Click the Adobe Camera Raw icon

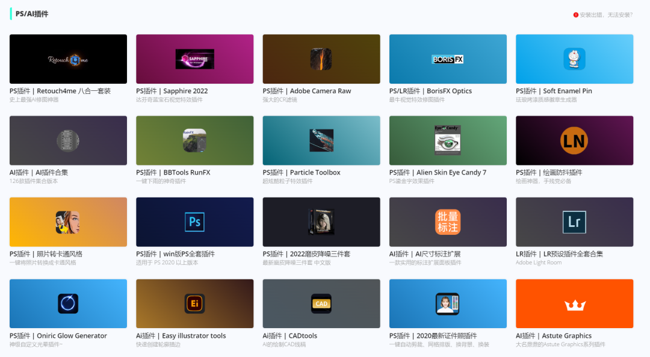point(321,59)
